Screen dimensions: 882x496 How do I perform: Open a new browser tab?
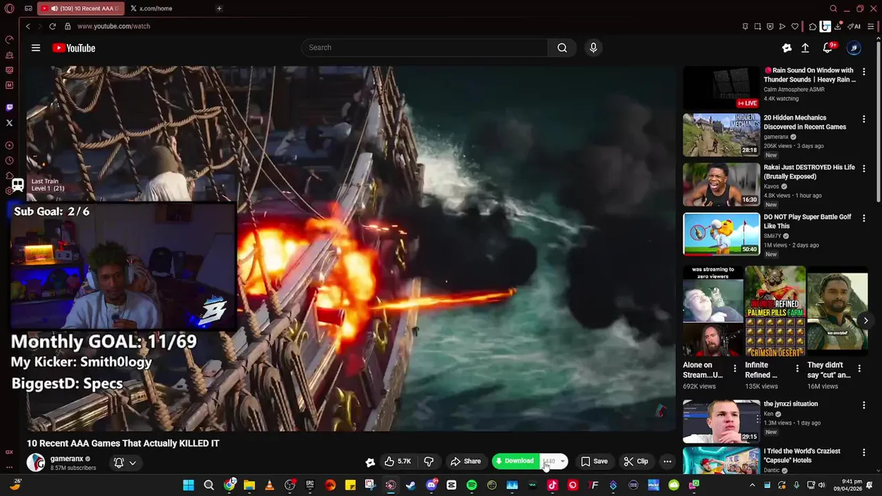click(x=219, y=8)
